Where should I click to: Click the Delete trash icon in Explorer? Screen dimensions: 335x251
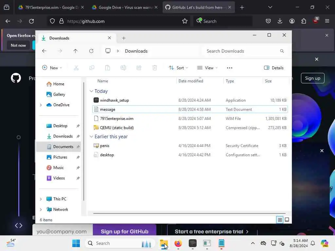pos(155,68)
